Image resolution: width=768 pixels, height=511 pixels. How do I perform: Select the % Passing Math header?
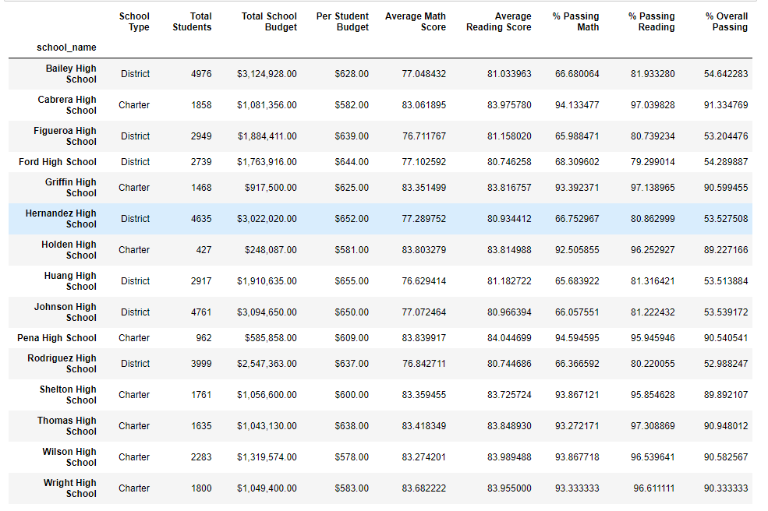575,22
